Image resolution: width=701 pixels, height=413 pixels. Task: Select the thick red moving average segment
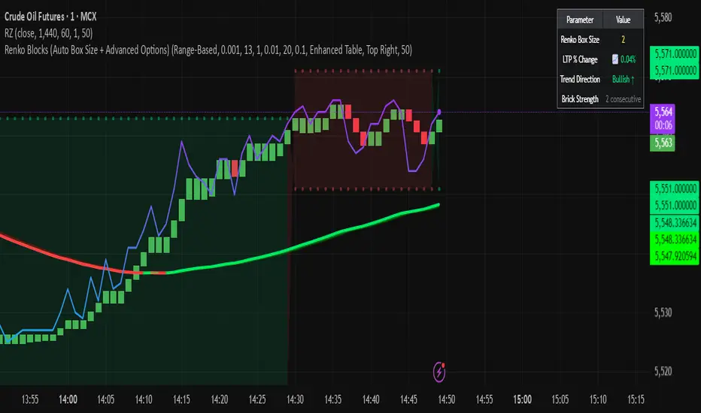tap(67, 258)
